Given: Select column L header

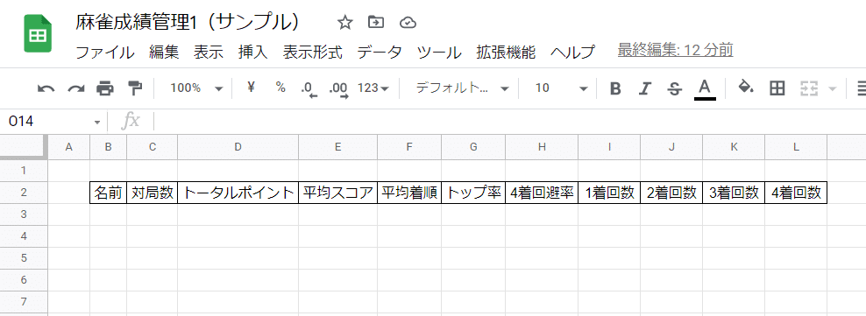Looking at the screenshot, I should (796, 147).
